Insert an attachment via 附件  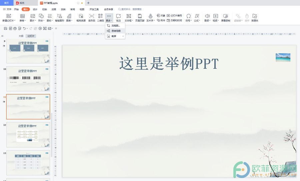pos(161,20)
